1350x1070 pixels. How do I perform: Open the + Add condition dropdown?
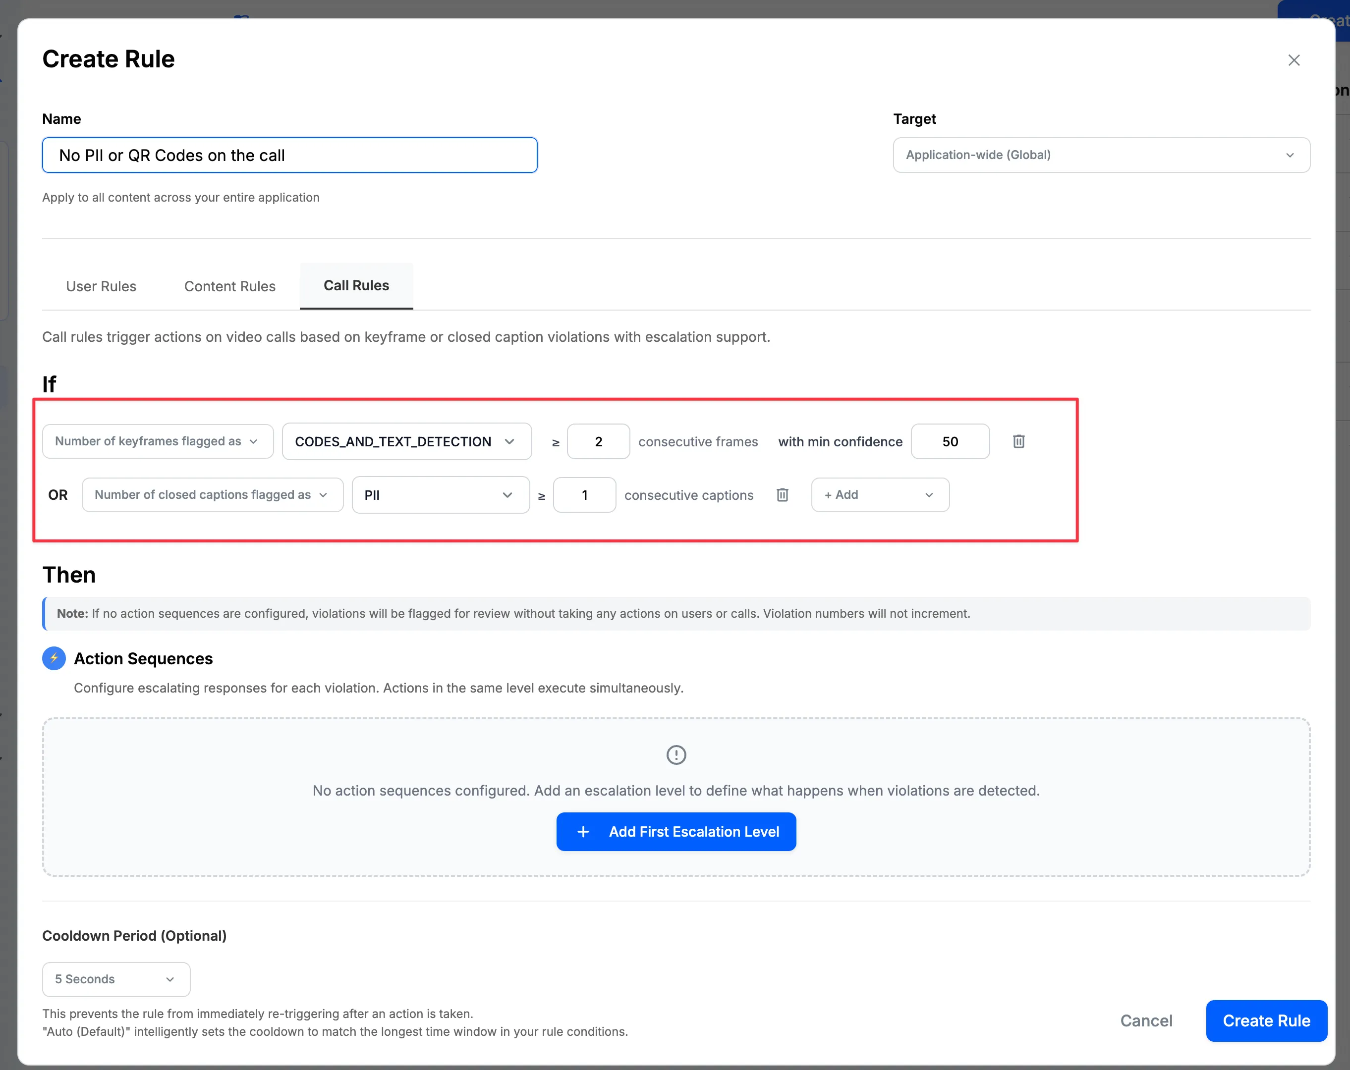(x=879, y=494)
